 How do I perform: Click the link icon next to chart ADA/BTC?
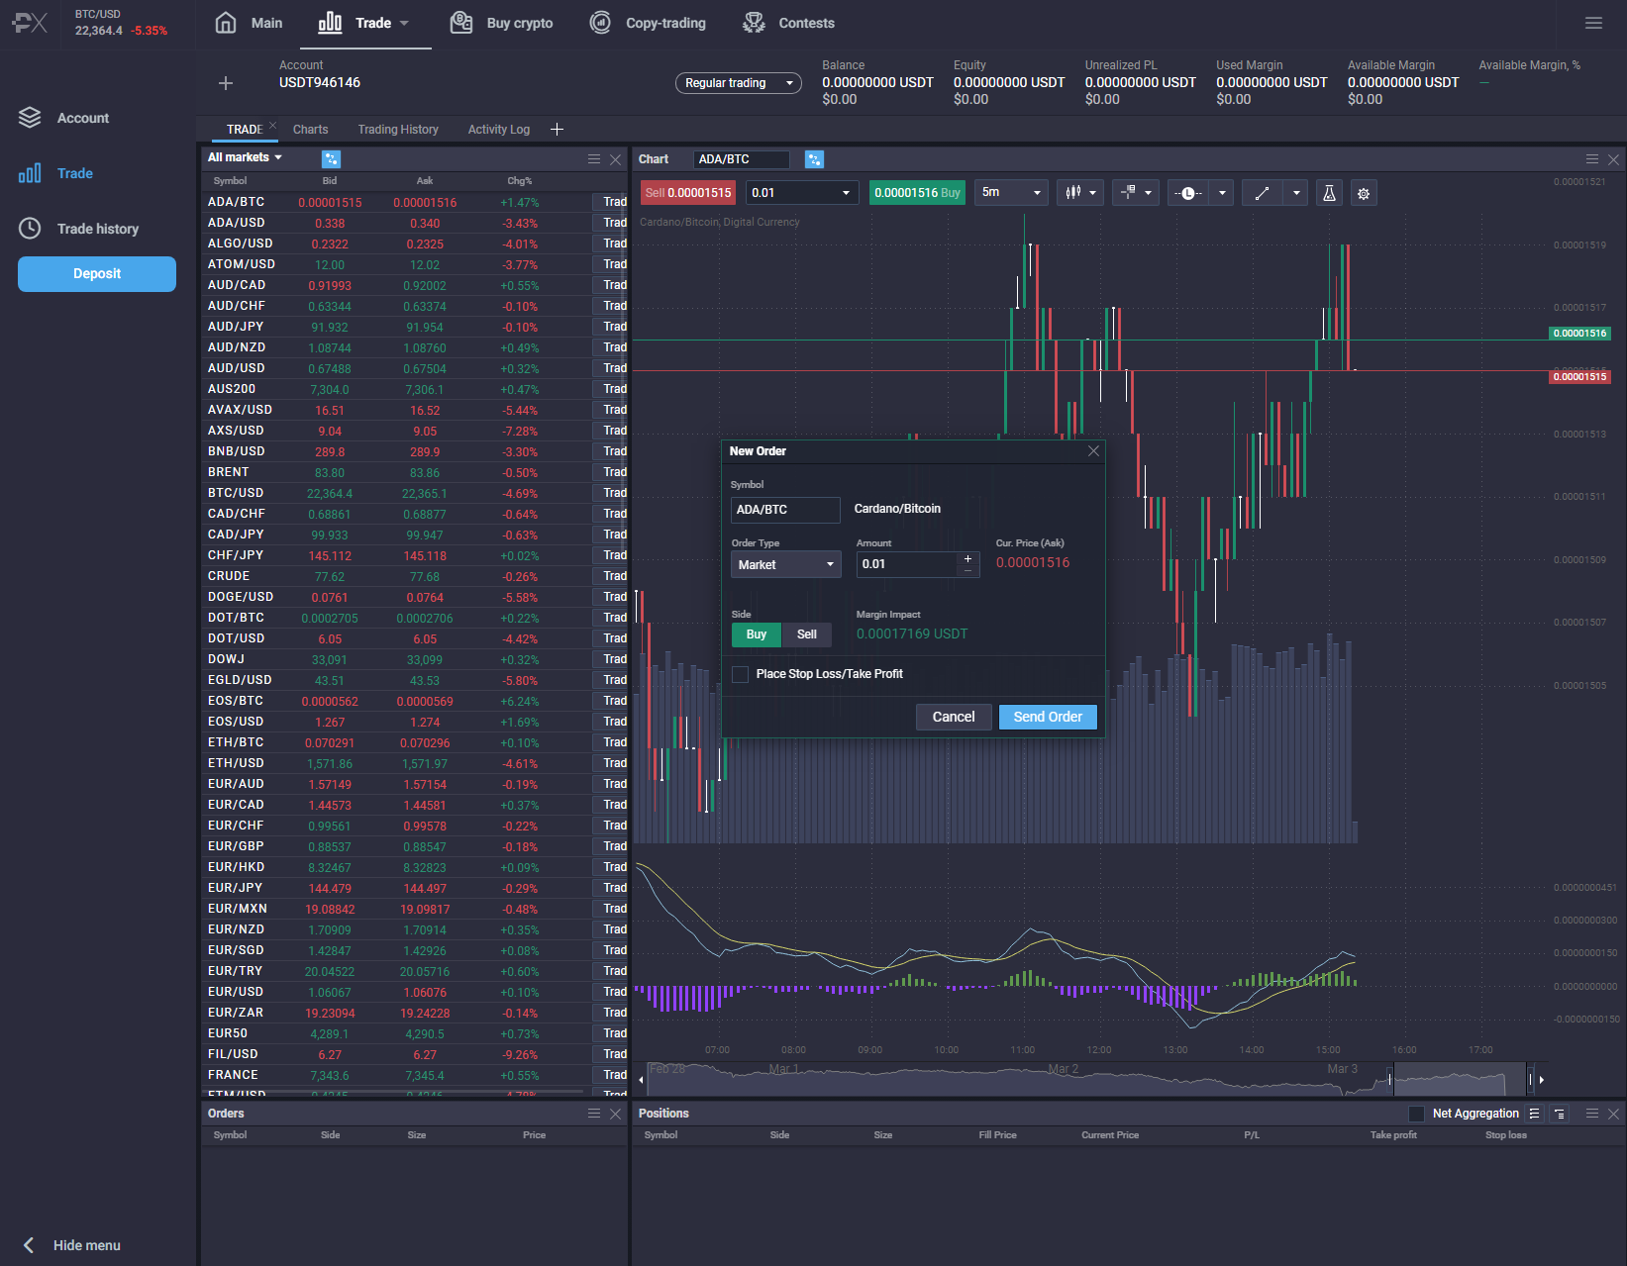click(x=814, y=159)
